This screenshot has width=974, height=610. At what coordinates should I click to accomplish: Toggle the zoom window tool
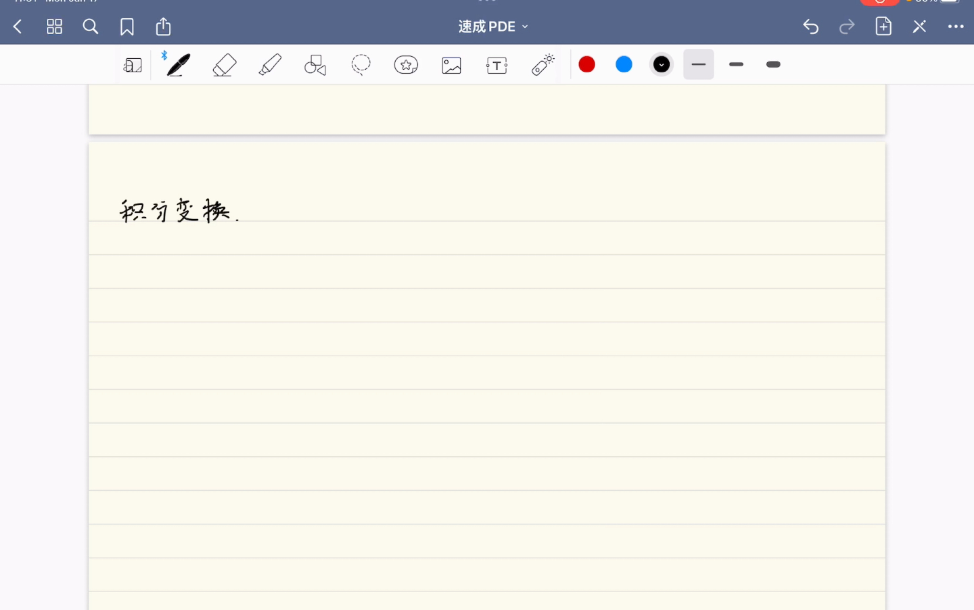[x=133, y=65]
